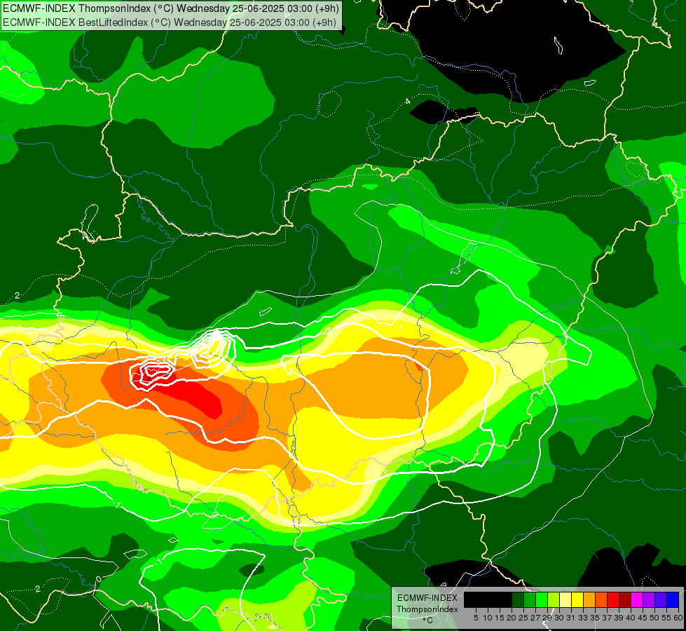The height and width of the screenshot is (631, 686).
Task: Click the legend scale value 37
Action: click(608, 618)
